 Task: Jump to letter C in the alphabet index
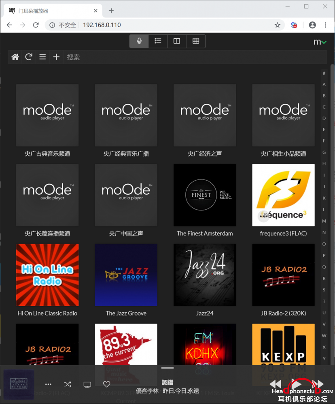click(x=324, y=107)
